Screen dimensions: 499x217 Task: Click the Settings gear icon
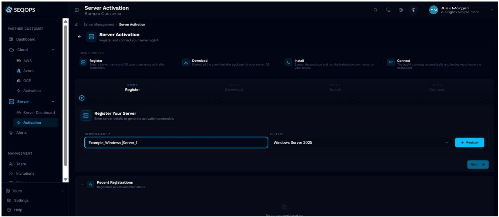[9, 200]
